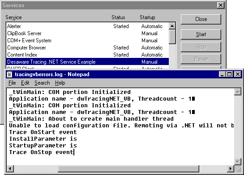Image resolution: width=244 pixels, height=175 pixels.
Task: Close the Services dialog with X button
Action: [x=221, y=5]
